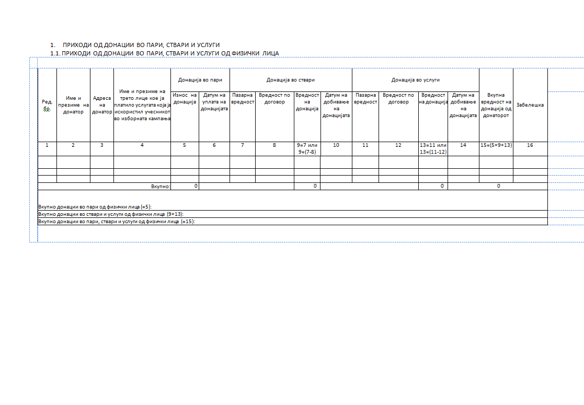Viewport: 584px width, 405px height.
Task: Click the 'Износ на донација' header cell
Action: (185, 98)
